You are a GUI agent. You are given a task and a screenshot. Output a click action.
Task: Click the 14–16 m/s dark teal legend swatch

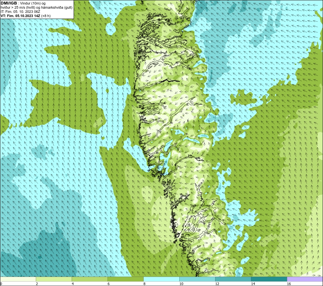click(269, 279)
